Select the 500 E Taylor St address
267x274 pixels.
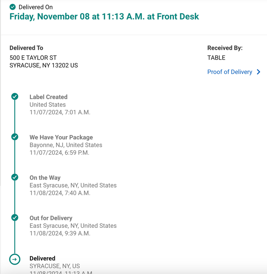click(33, 58)
